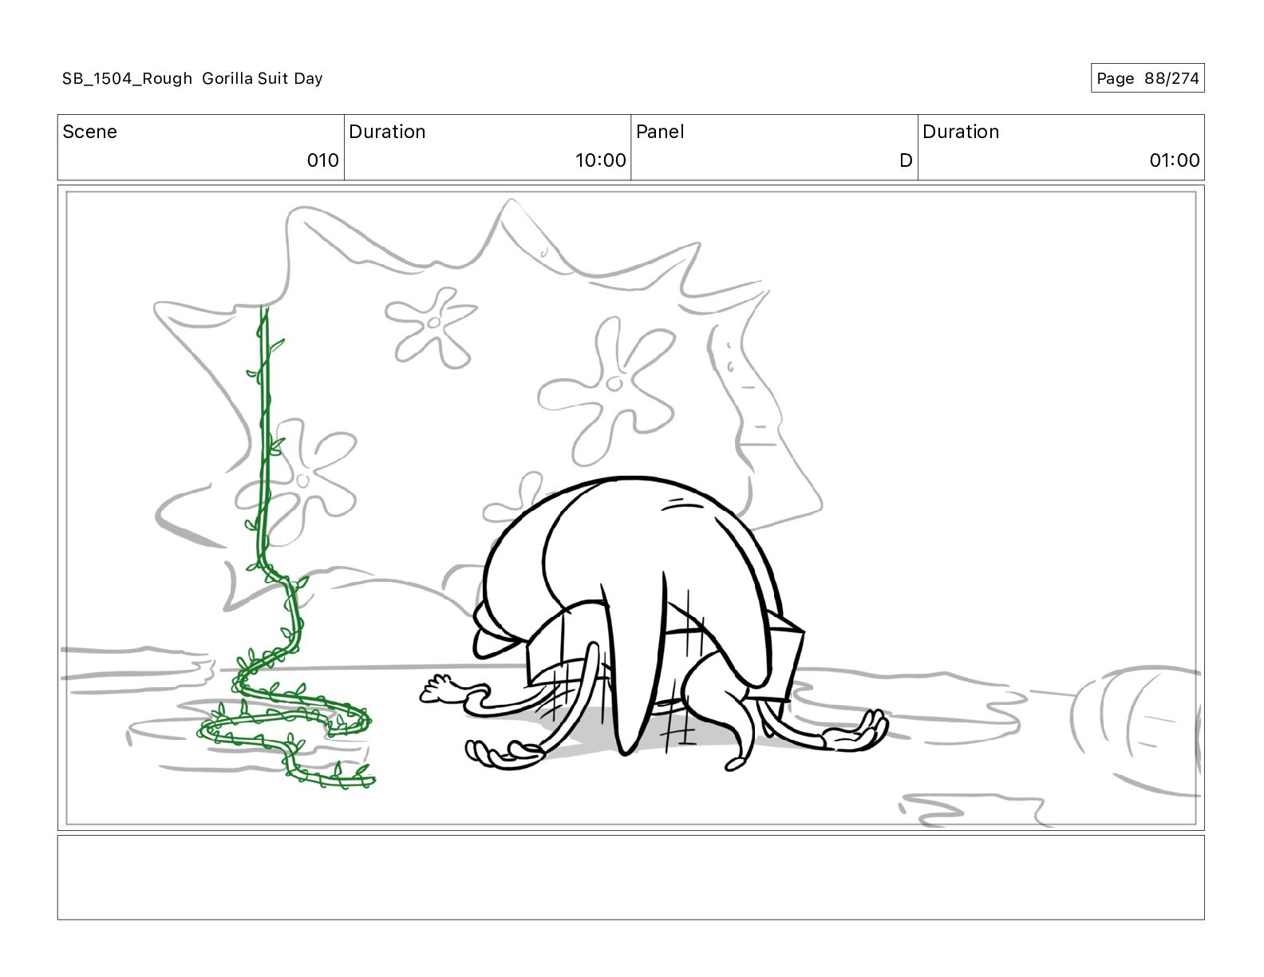Screen dimensions: 1264x977
Task: Open the storyboard drawing panel
Action: click(x=630, y=508)
